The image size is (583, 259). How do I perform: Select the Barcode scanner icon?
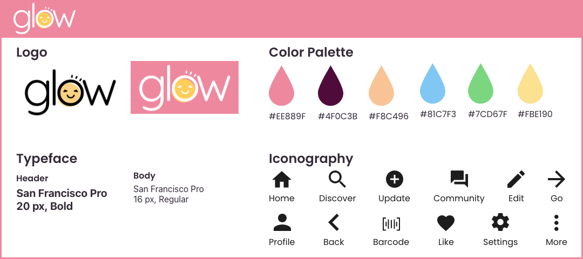391,224
